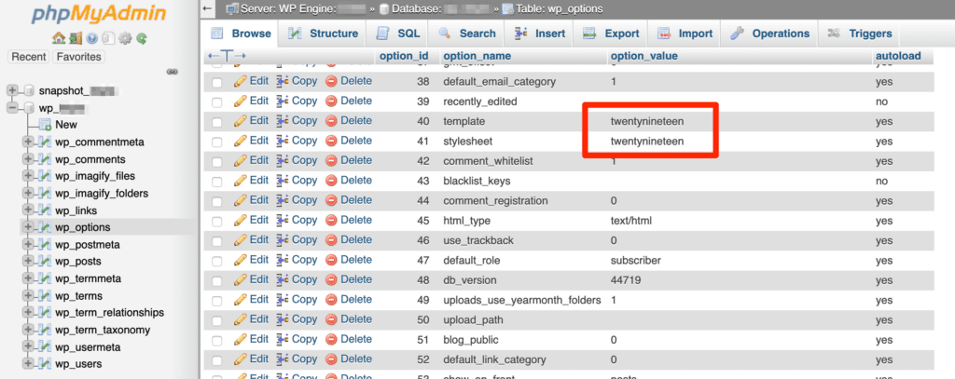Click pencil Edit icon for template row
Image resolution: width=955 pixels, height=379 pixels.
(x=241, y=121)
